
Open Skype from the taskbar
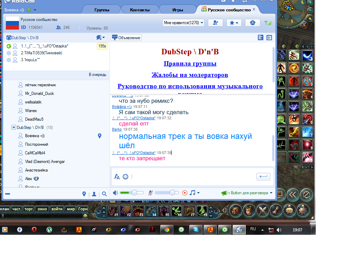[196, 230]
